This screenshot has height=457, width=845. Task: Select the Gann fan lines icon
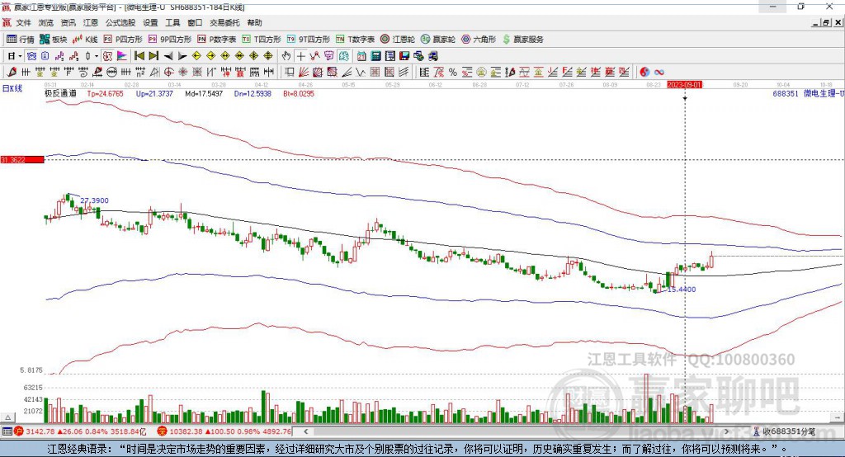(x=304, y=73)
